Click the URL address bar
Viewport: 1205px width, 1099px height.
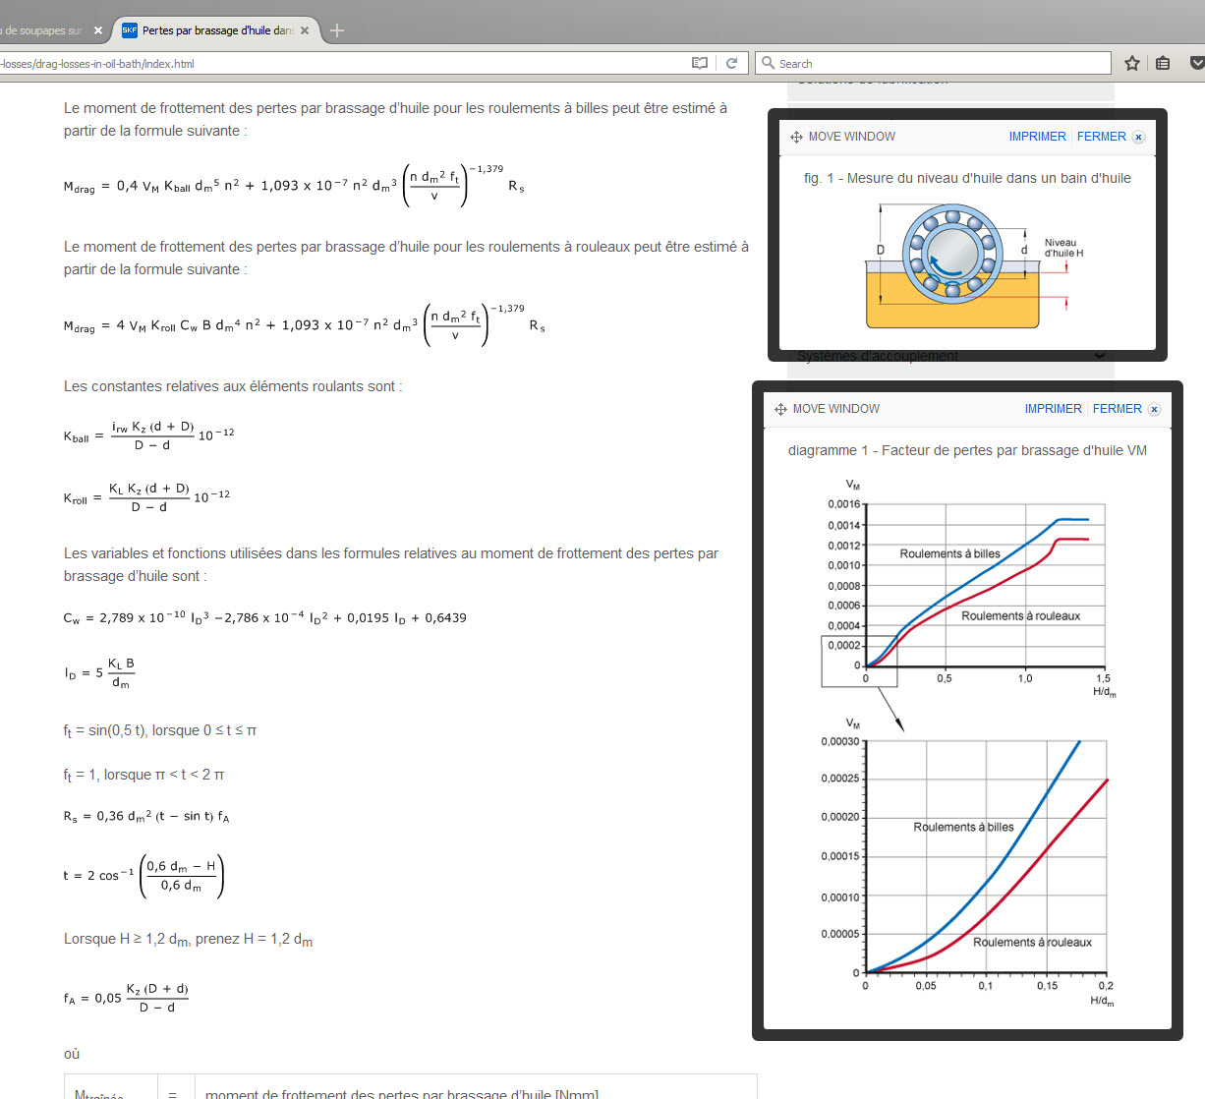(x=344, y=63)
